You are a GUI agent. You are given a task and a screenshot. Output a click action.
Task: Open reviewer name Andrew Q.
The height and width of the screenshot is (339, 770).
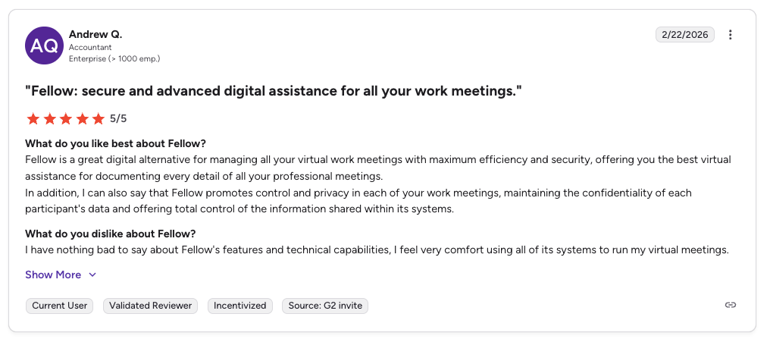point(95,34)
